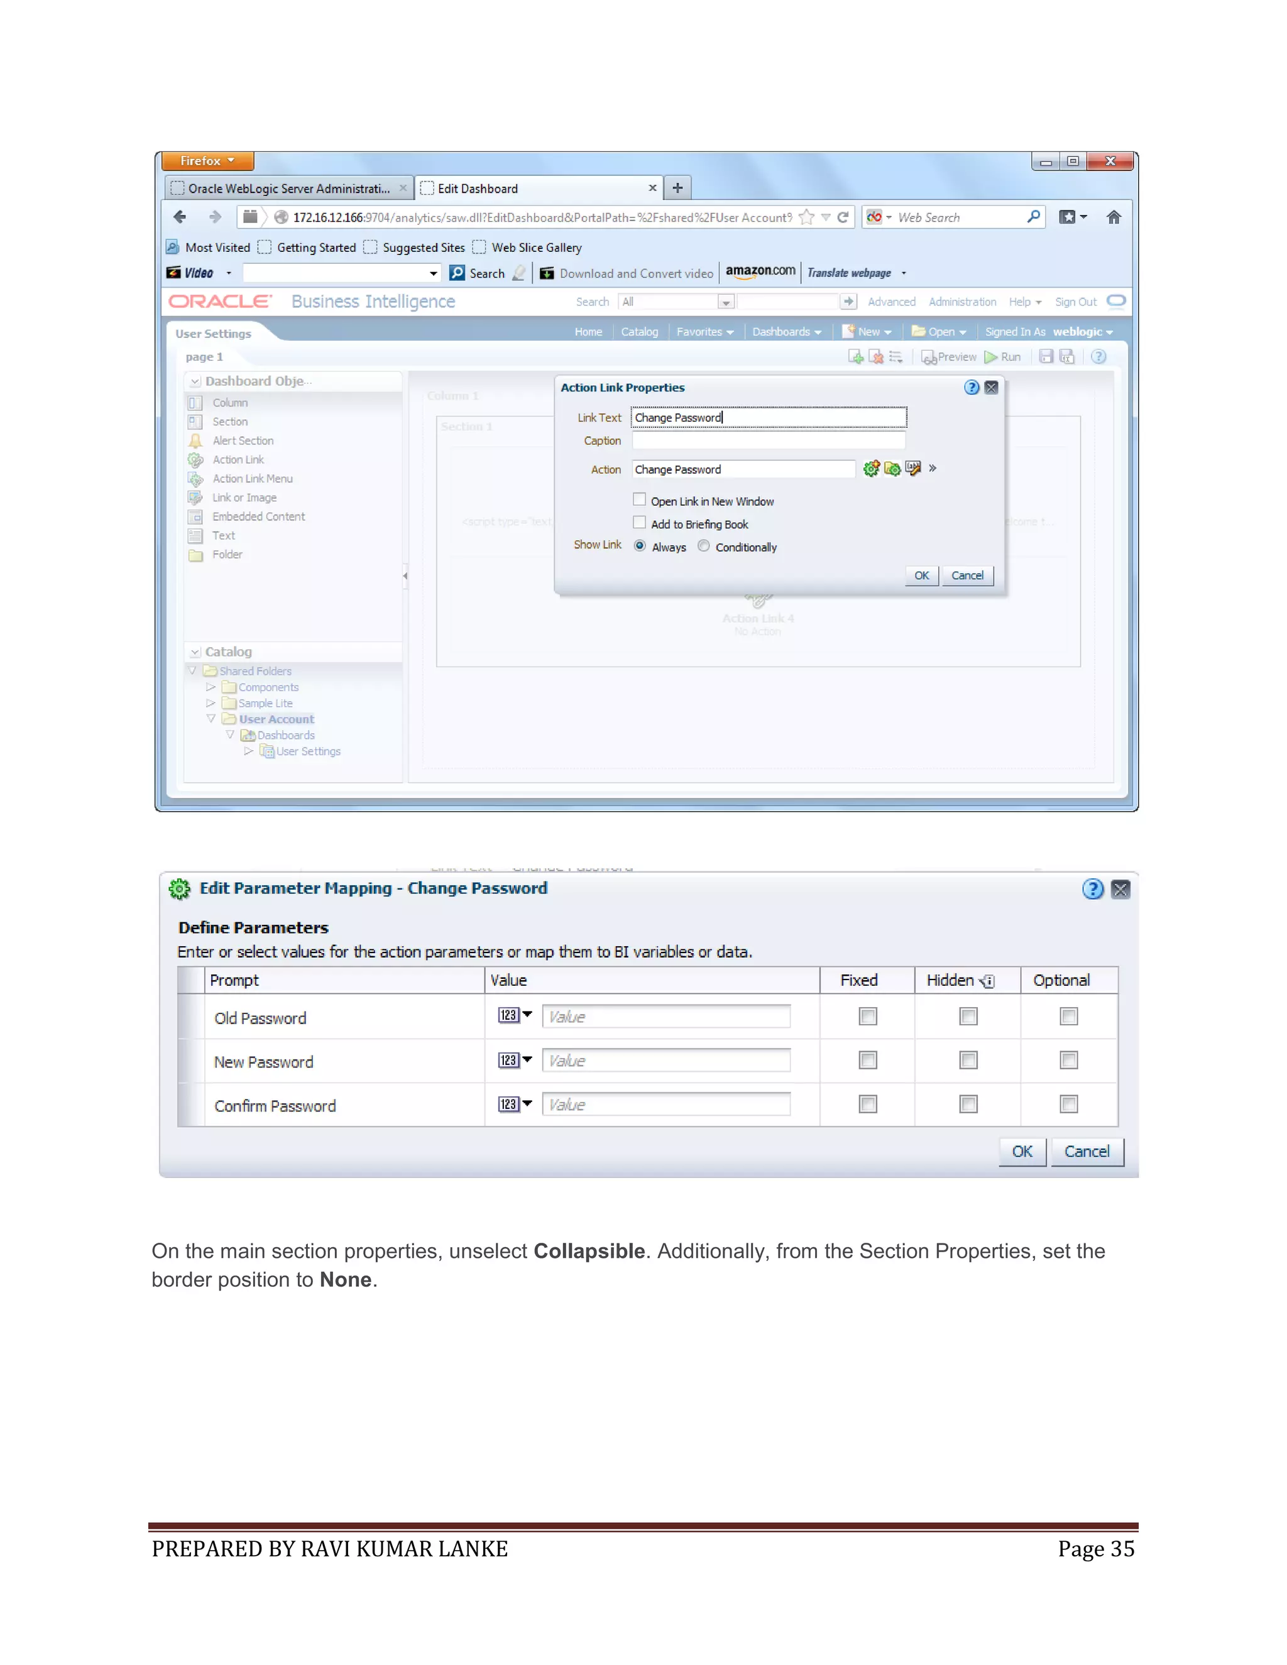
Task: Open value type dropdown for New Password
Action: point(515,1060)
